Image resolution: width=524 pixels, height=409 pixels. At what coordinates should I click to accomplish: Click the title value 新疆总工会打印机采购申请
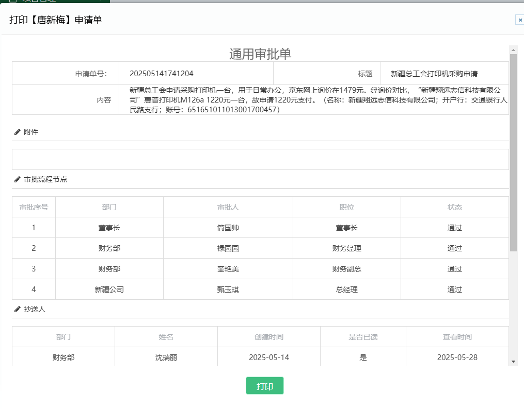click(x=434, y=74)
